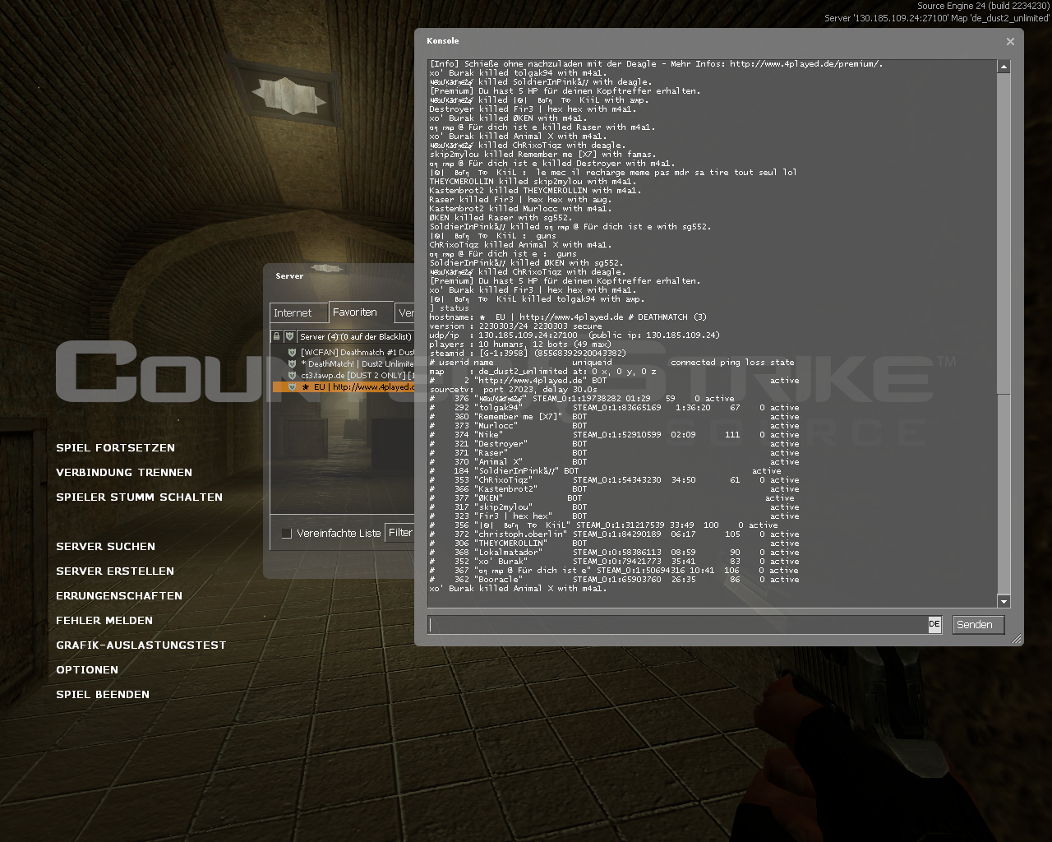Viewport: 1052px width, 842px height.
Task: Click the DE language indicator in console input
Action: click(x=934, y=624)
